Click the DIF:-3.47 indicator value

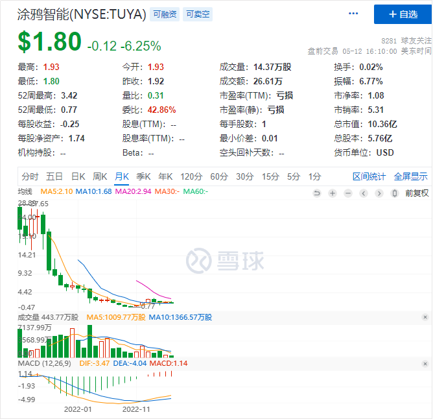coord(95,363)
